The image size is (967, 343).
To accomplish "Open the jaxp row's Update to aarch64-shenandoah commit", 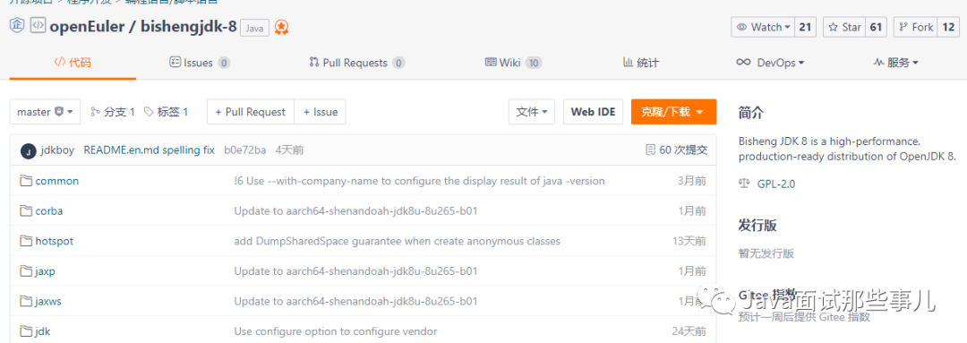I will pyautogui.click(x=355, y=271).
